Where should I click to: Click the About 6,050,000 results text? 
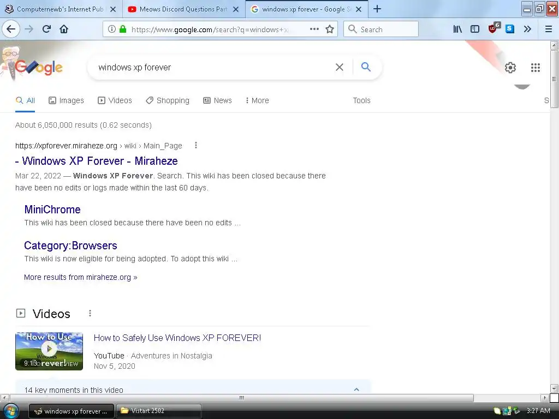pyautogui.click(x=84, y=125)
